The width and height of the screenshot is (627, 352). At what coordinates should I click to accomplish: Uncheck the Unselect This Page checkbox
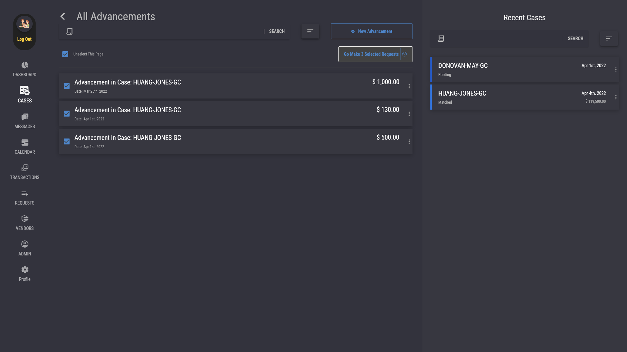click(65, 54)
